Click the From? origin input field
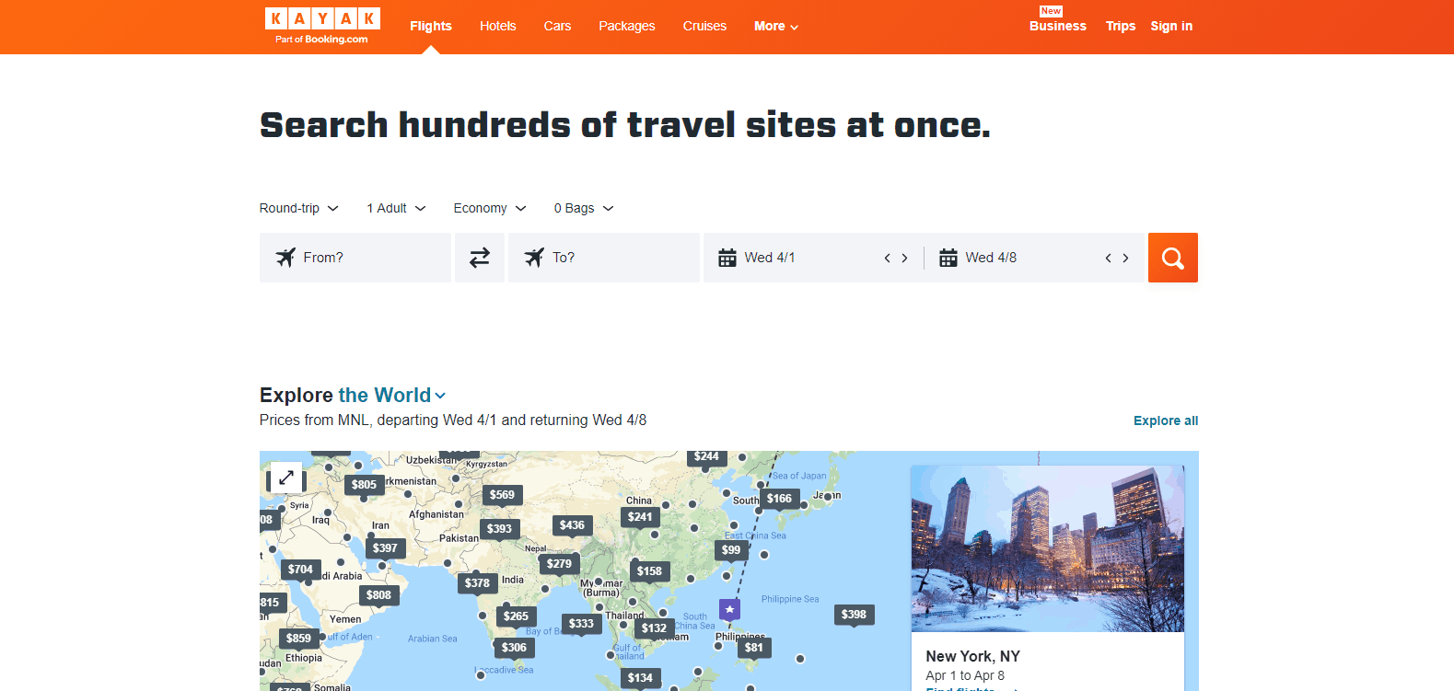The height and width of the screenshot is (691, 1454). click(x=355, y=258)
